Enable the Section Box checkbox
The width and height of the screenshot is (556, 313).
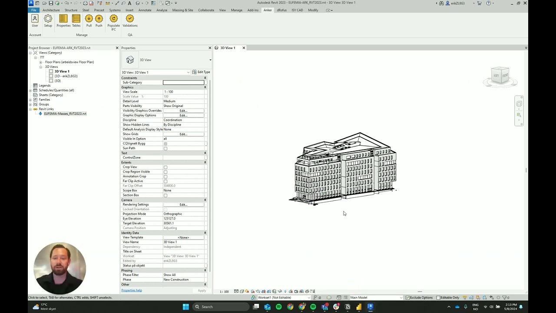[x=165, y=195]
